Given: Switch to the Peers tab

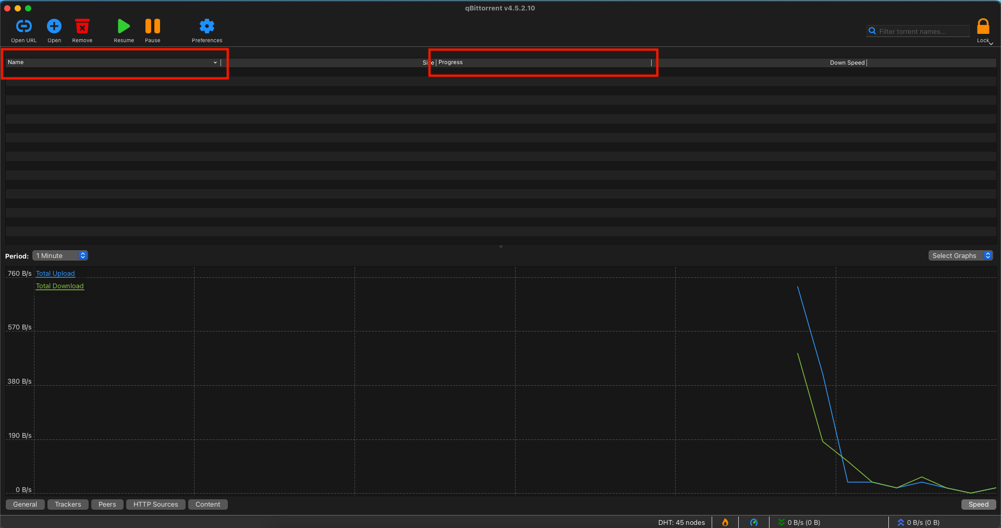Looking at the screenshot, I should 107,505.
